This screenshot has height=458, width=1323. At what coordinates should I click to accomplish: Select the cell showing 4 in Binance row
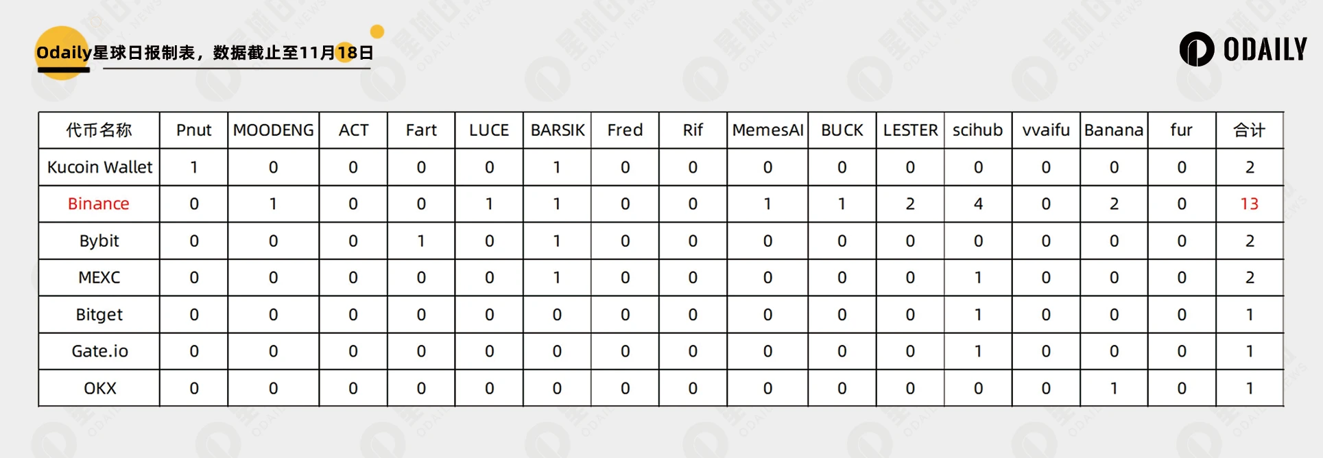tap(978, 204)
